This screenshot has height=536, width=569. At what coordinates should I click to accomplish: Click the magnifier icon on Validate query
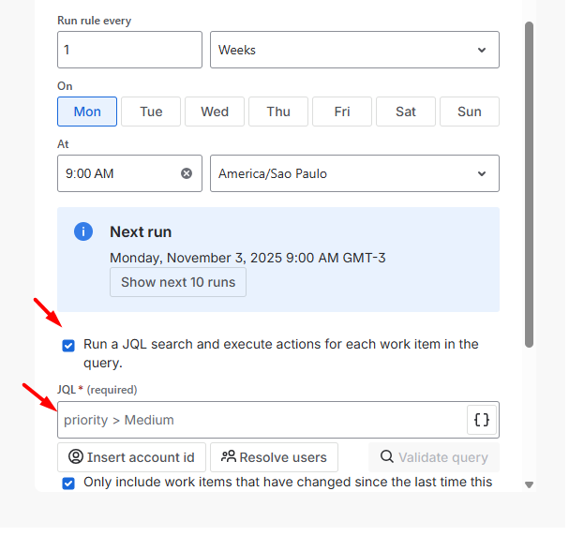[386, 457]
